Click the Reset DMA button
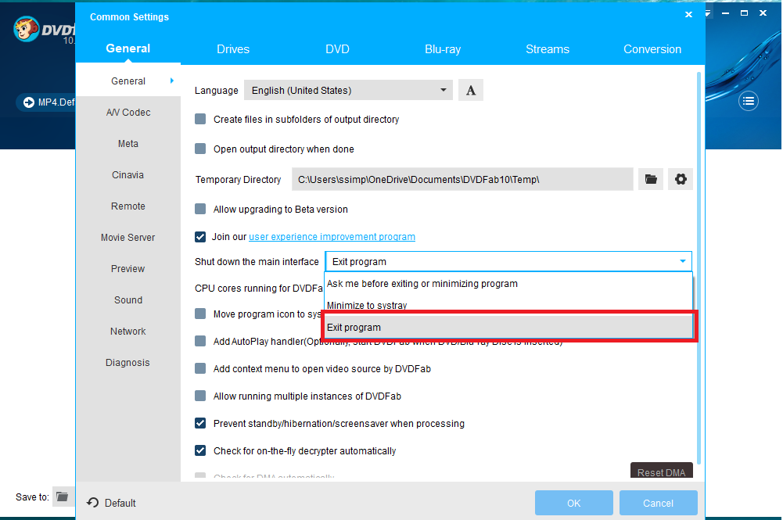 [662, 471]
